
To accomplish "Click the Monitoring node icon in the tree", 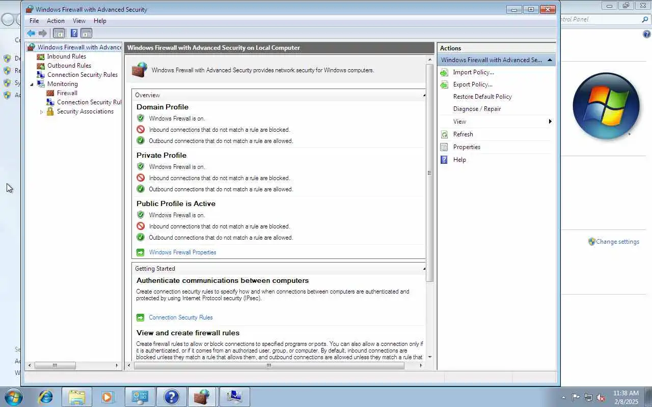I will click(41, 84).
